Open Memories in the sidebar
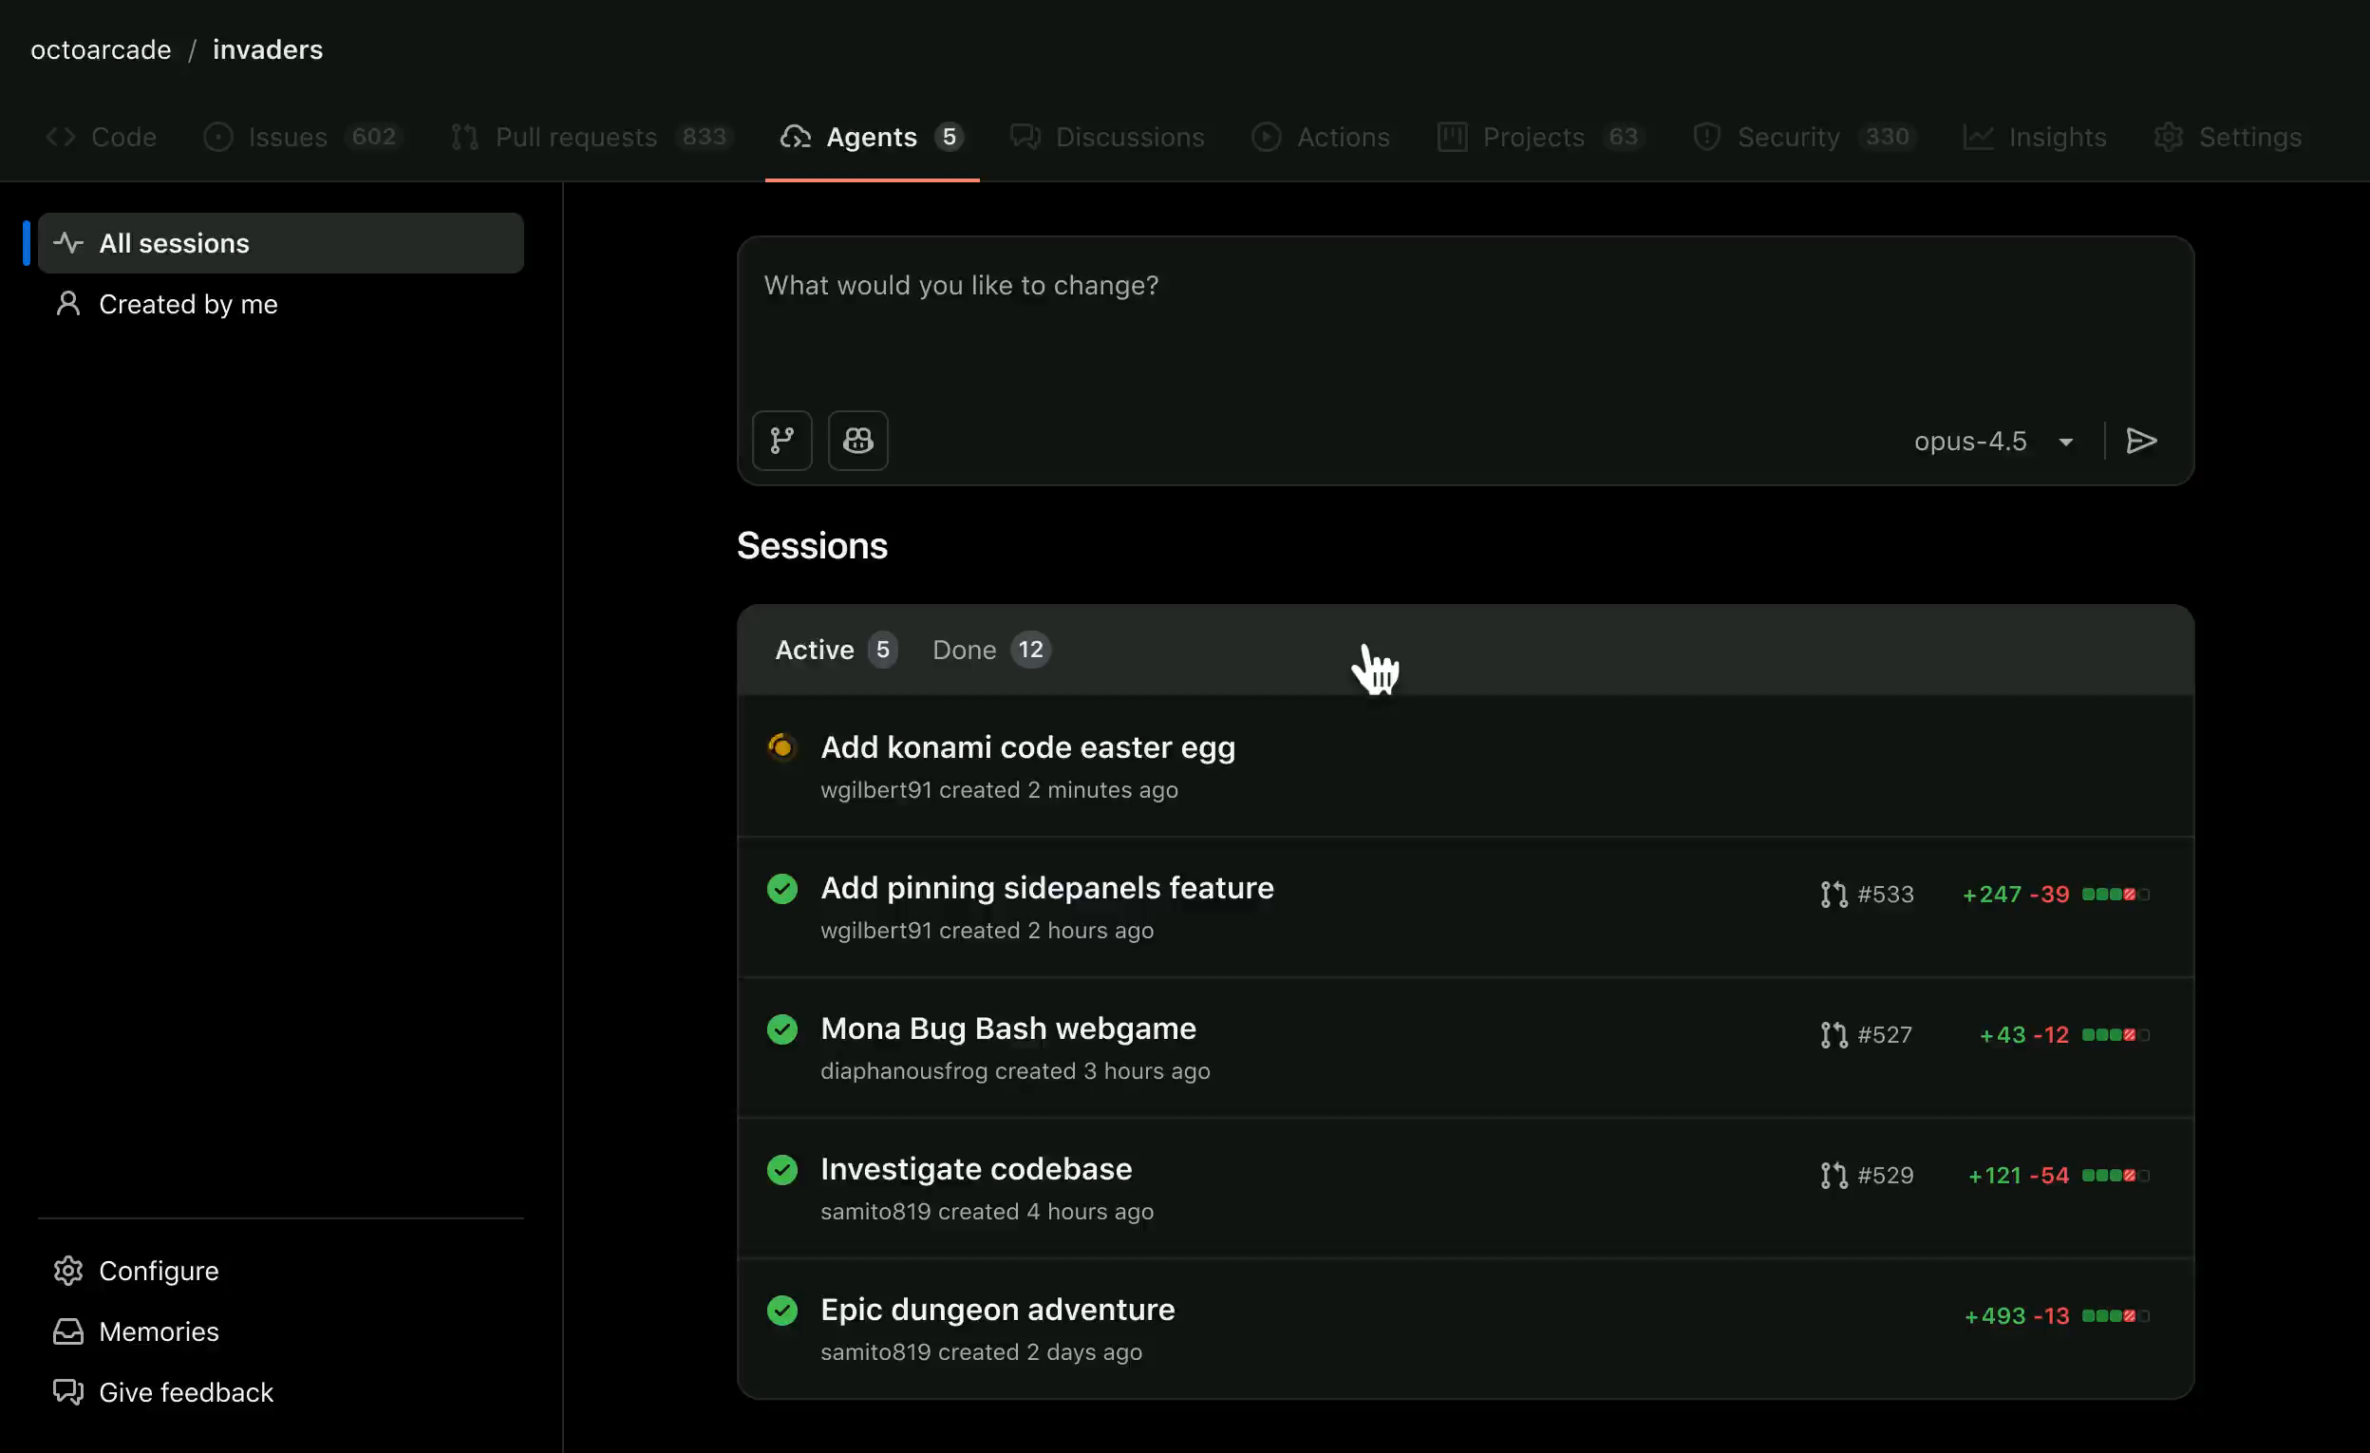 [x=281, y=1330]
